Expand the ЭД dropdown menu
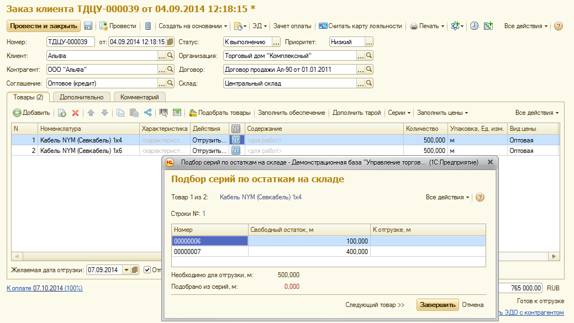This screenshot has height=323, width=574. pyautogui.click(x=260, y=26)
